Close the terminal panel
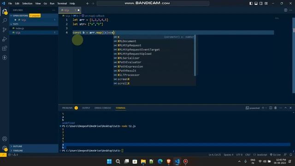 290,108
